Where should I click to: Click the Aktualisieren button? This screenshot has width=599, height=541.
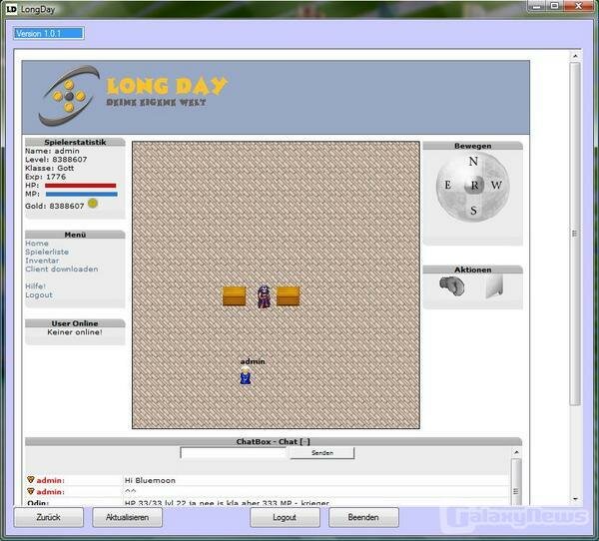coord(127,517)
